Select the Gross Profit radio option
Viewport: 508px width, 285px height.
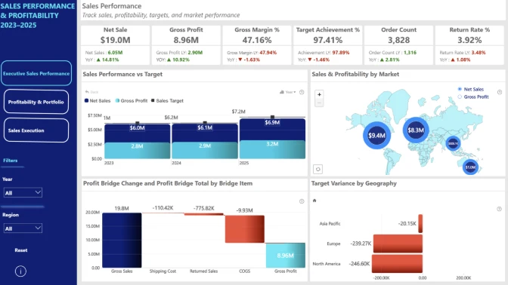coord(460,97)
